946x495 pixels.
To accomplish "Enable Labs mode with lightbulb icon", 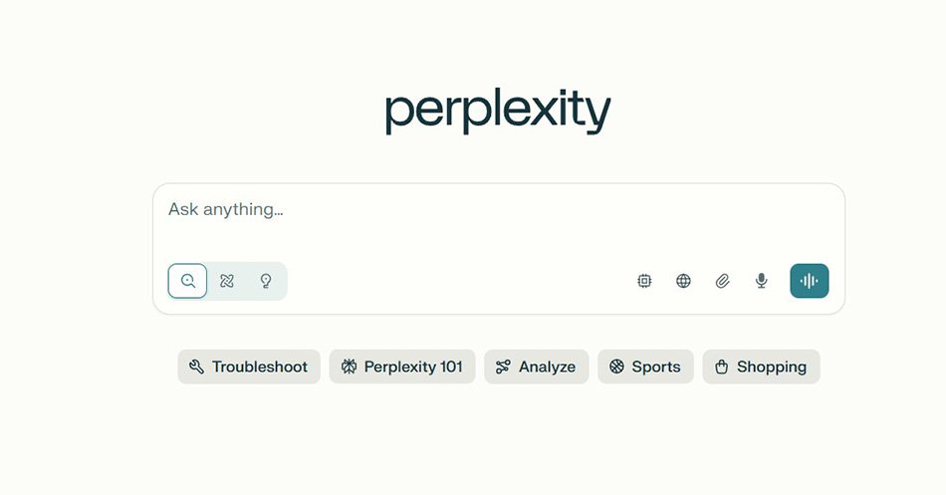I will tap(266, 281).
